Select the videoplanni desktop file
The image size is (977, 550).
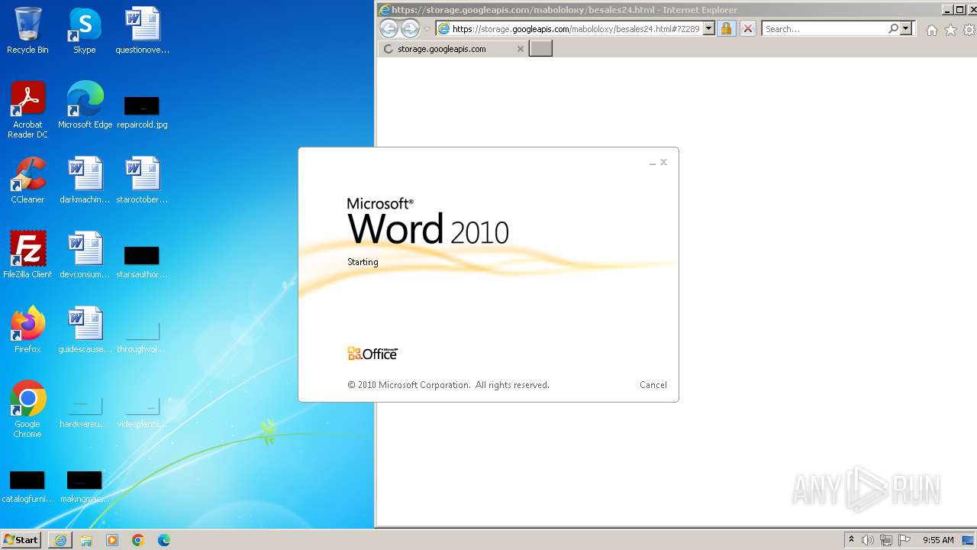tap(142, 412)
